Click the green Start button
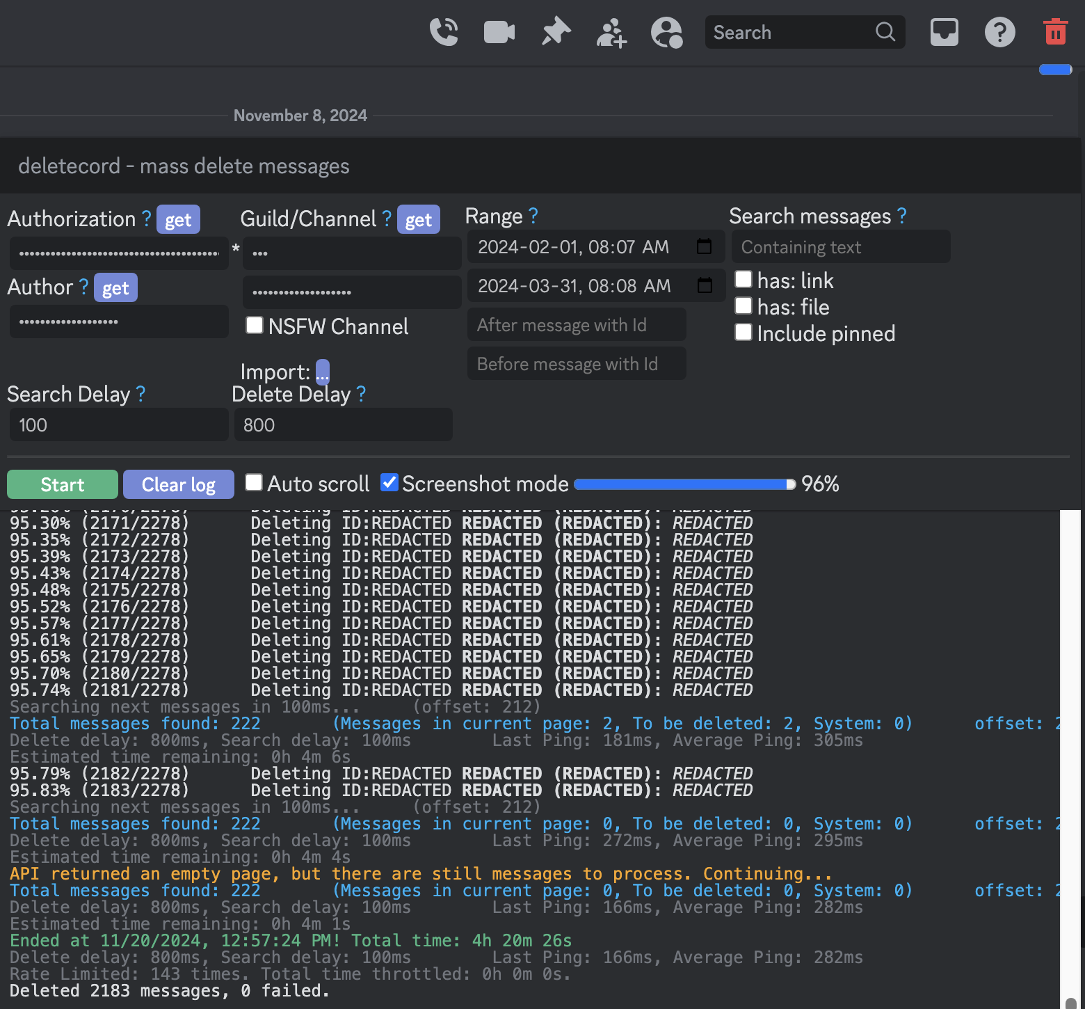The width and height of the screenshot is (1085, 1009). (x=63, y=484)
